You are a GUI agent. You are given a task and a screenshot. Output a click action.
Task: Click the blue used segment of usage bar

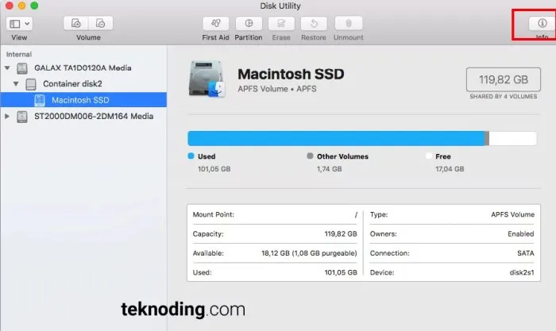tap(336, 139)
